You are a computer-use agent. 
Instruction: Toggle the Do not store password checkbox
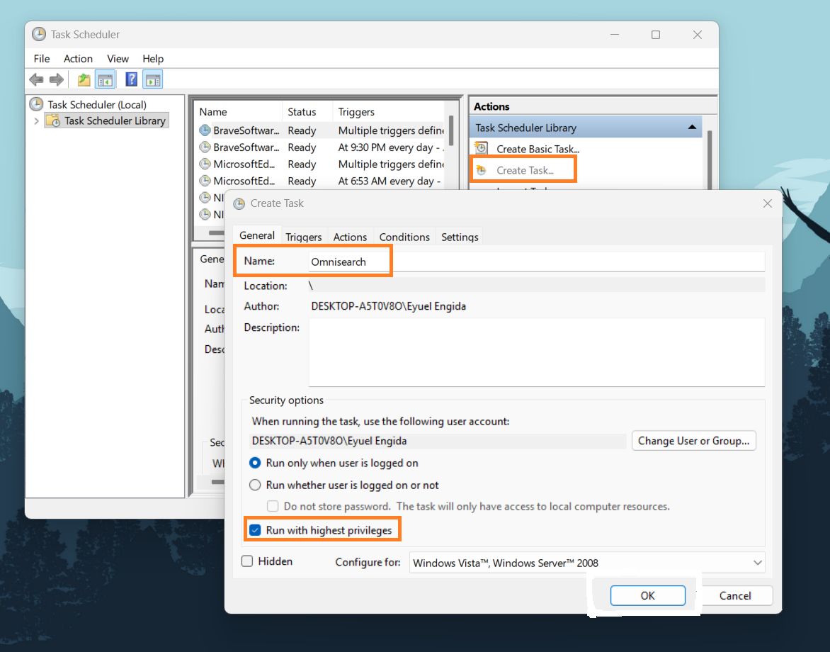tap(273, 506)
